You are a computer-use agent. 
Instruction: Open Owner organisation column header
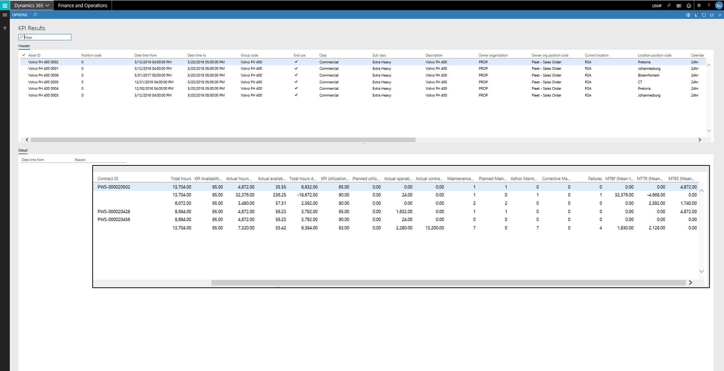[x=493, y=55]
